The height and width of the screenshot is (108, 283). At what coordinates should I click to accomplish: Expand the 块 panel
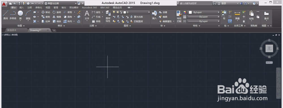(x=163, y=26)
